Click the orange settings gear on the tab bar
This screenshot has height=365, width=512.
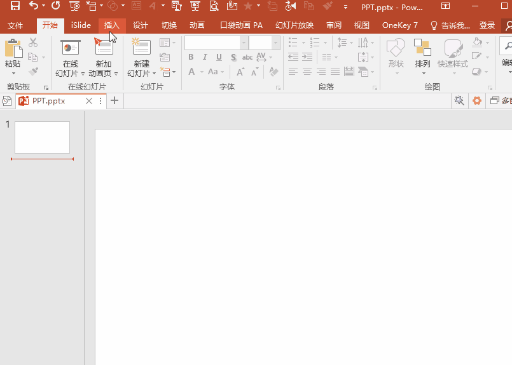tap(477, 100)
